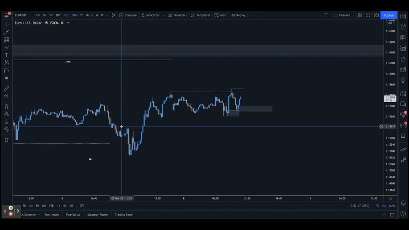Open chart settings gear icon
The width and height of the screenshot is (409, 230).
coord(360,16)
